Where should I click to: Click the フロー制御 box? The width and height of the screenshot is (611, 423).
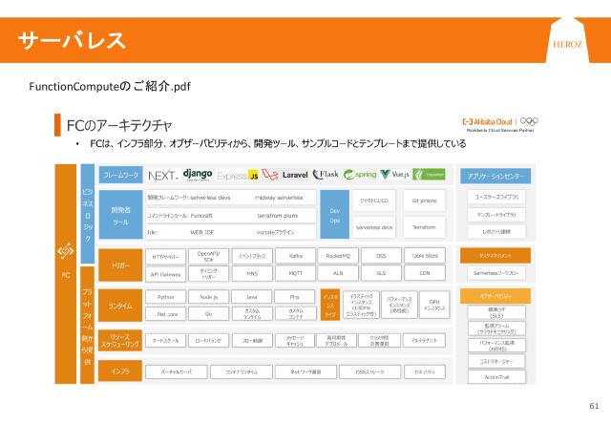(252, 340)
